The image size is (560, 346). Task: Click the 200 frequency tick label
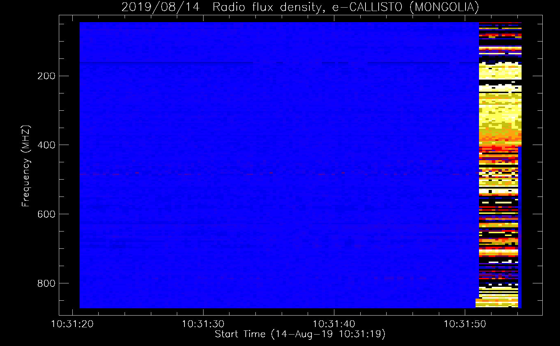(46, 76)
